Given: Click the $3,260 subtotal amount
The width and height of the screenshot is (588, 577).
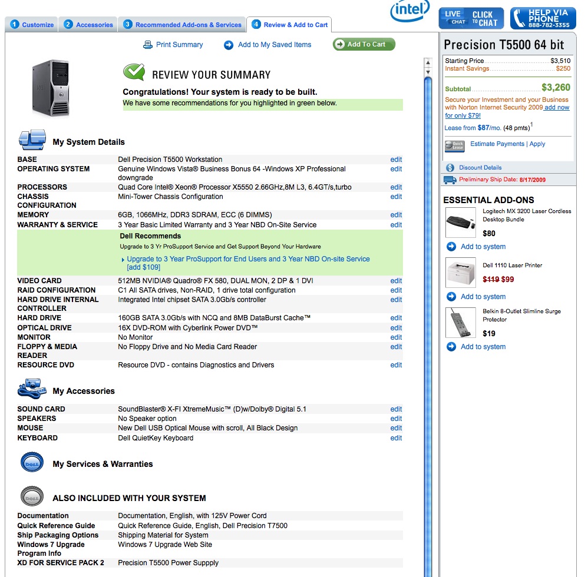Looking at the screenshot, I should click(556, 88).
